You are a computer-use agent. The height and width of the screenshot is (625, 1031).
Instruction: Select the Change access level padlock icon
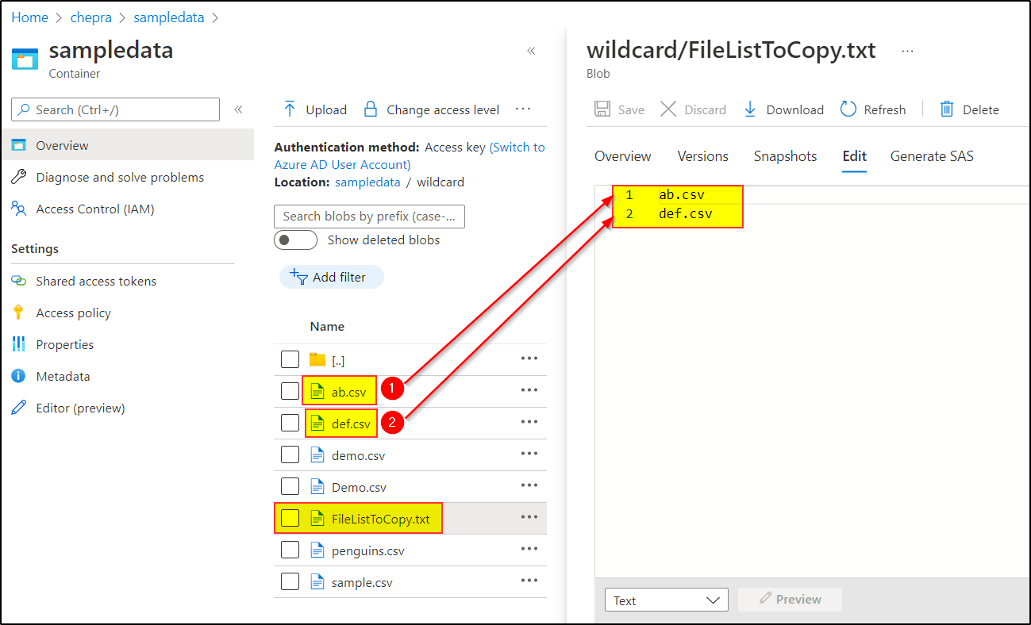(370, 109)
